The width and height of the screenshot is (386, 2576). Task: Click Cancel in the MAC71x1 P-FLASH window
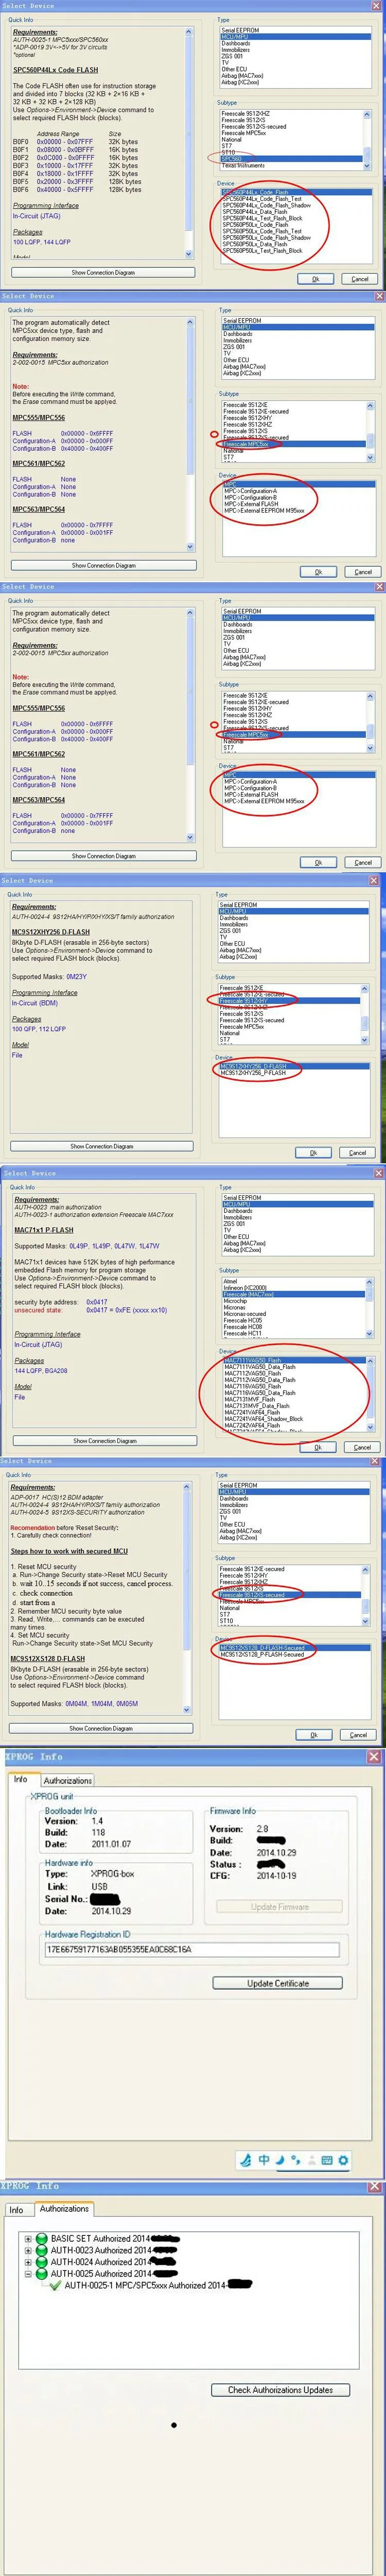[362, 1447]
